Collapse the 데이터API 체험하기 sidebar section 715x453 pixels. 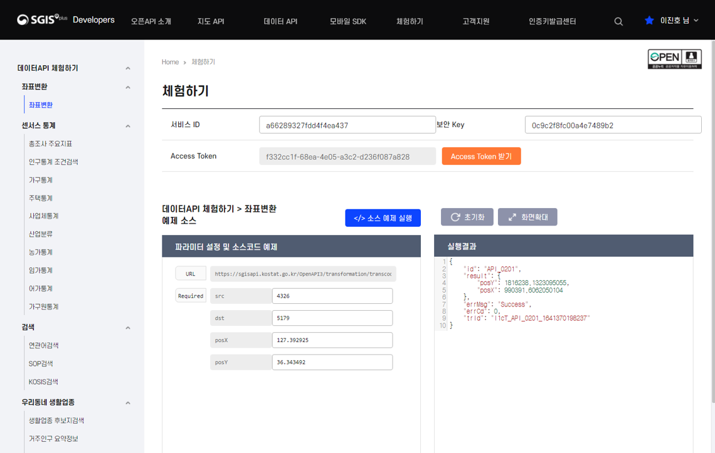tap(128, 68)
